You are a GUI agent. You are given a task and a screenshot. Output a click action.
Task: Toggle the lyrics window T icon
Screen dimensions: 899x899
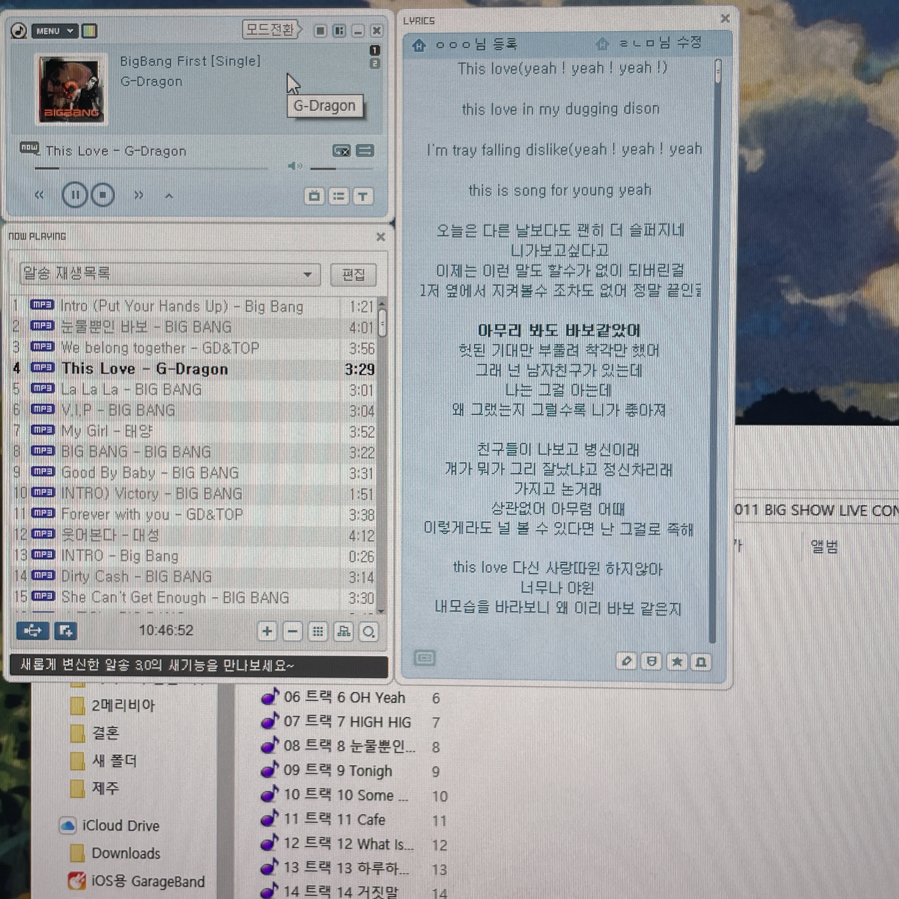tap(363, 197)
